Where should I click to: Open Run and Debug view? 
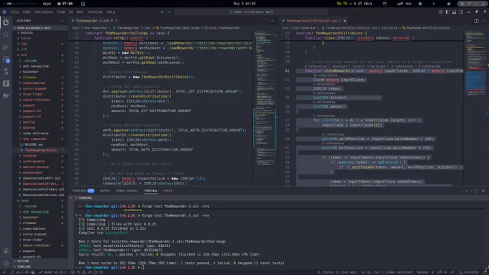6,47
